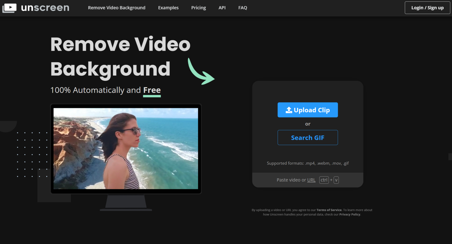Open the Pricing page
452x244 pixels.
[199, 8]
